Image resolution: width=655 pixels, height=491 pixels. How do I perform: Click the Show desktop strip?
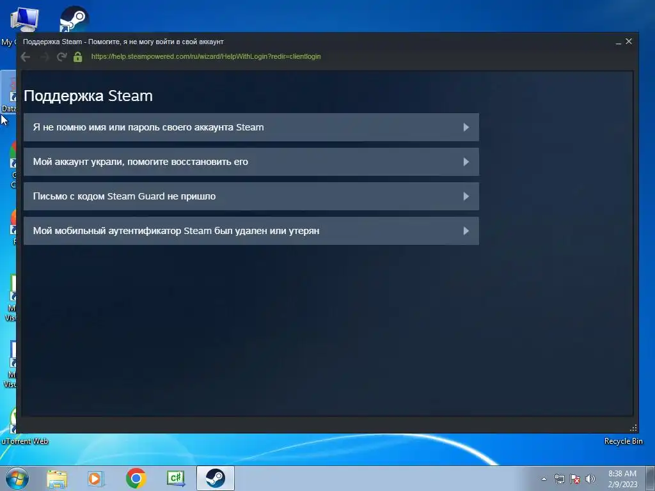(650, 478)
